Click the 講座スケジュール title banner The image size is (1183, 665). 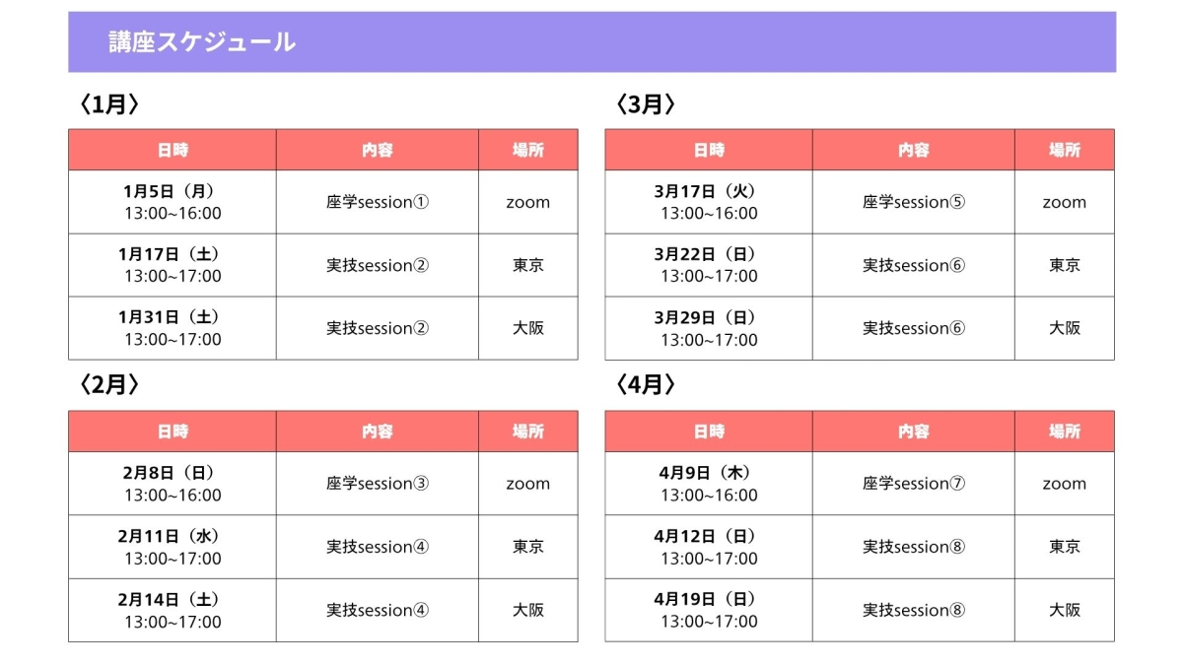(x=202, y=42)
